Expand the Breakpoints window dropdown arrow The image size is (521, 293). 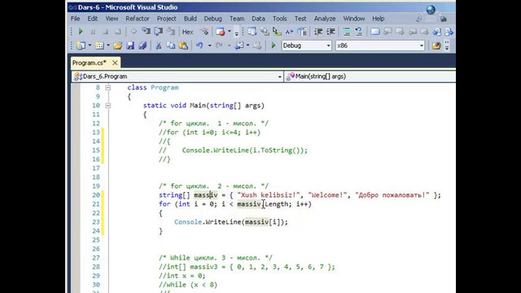coord(230,32)
